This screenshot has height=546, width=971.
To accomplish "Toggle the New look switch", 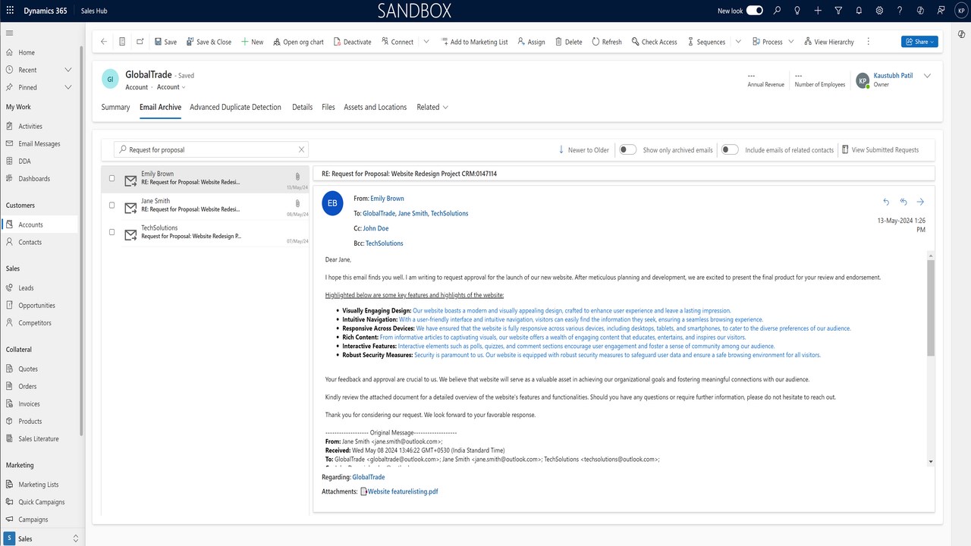I will pyautogui.click(x=755, y=11).
